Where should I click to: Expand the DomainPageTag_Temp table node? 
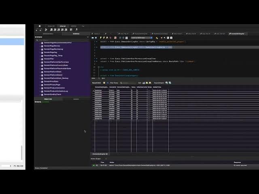click(x=40, y=56)
